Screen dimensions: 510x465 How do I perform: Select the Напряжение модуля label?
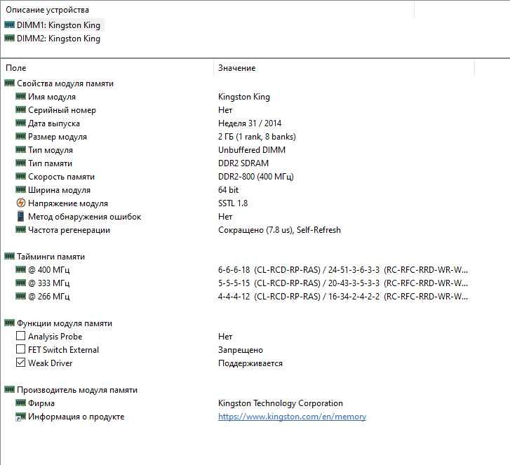tap(68, 203)
